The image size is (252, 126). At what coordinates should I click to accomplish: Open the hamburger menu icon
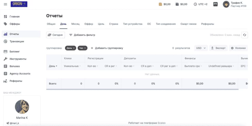tap(5, 4)
